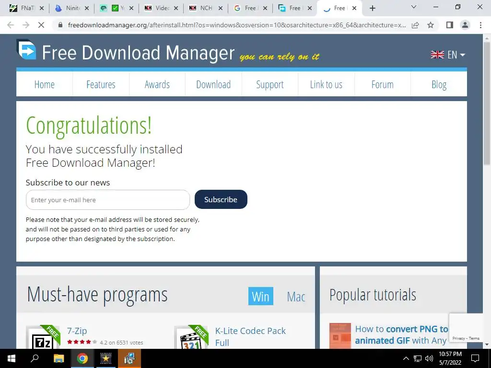Open the convert PNG to animated GIF tutorial
Image resolution: width=491 pixels, height=368 pixels.
point(401,334)
